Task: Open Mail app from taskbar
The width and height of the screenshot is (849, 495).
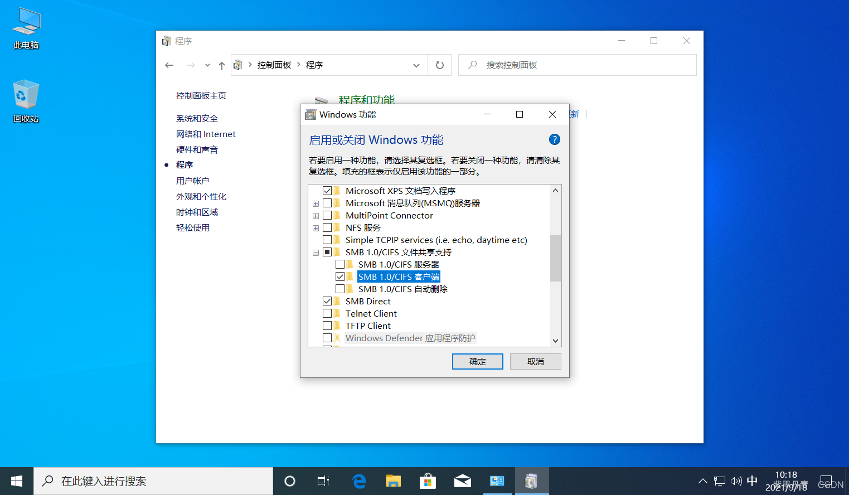Action: point(462,481)
